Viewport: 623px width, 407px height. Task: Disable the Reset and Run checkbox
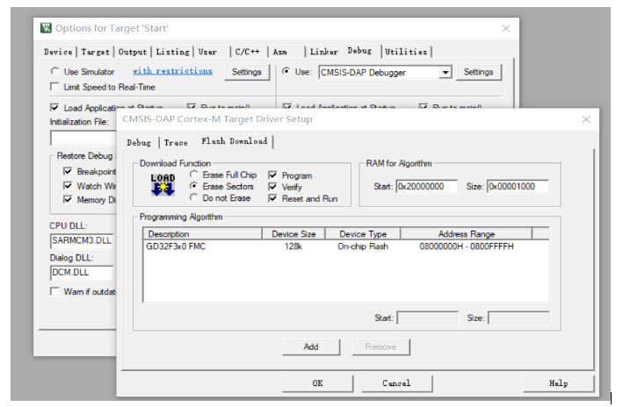point(273,198)
